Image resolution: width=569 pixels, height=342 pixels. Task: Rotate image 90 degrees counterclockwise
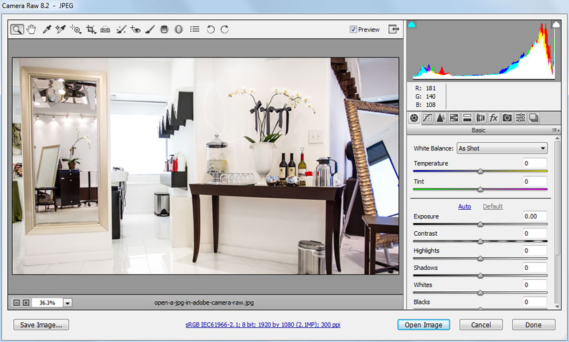pos(210,29)
